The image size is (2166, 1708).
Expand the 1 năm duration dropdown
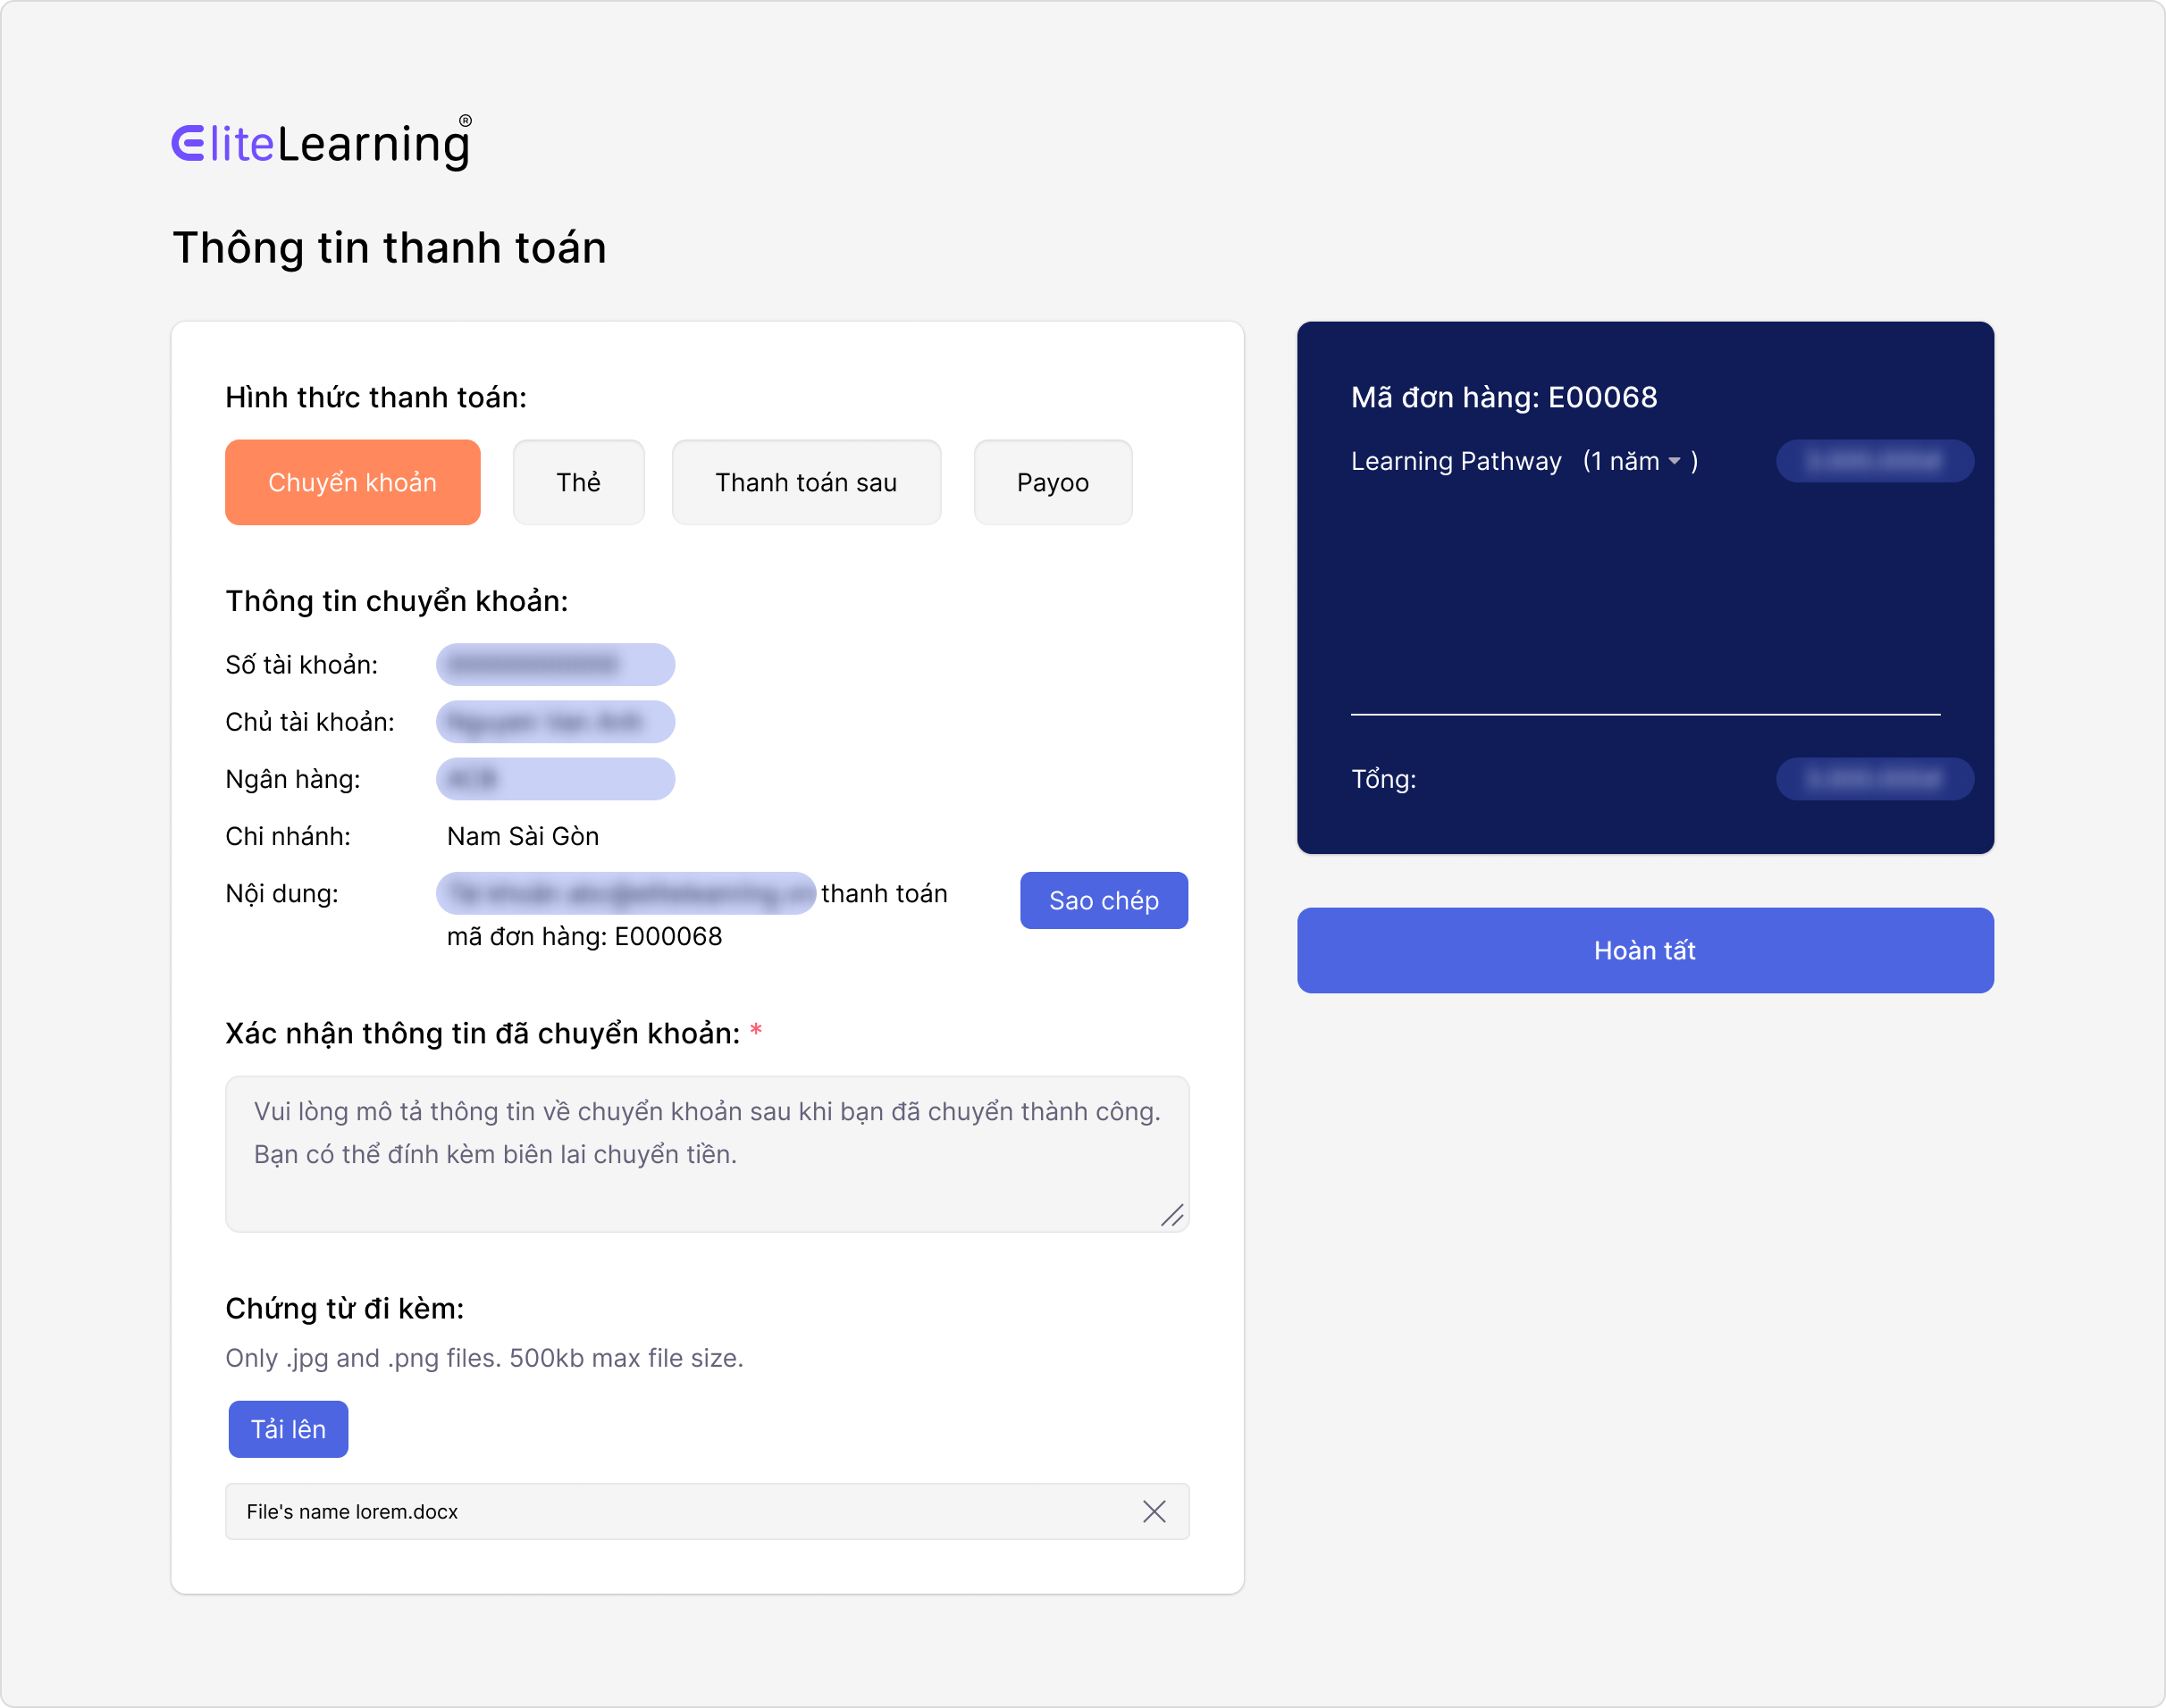point(1673,461)
